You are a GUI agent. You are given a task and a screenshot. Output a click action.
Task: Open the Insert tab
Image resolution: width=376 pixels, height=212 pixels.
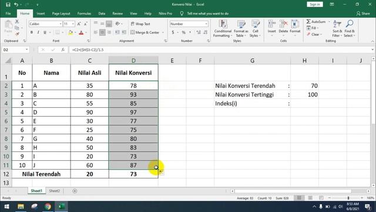point(41,14)
